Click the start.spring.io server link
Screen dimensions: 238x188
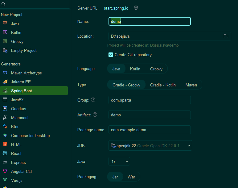click(116, 8)
